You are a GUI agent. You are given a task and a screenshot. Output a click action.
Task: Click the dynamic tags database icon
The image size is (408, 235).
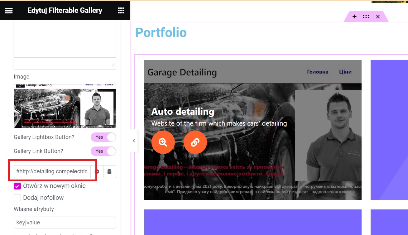tap(109, 171)
